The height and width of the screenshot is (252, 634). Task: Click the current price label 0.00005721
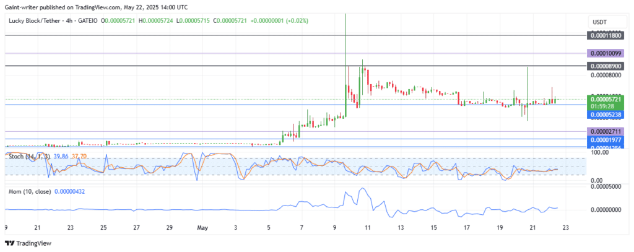pos(604,99)
